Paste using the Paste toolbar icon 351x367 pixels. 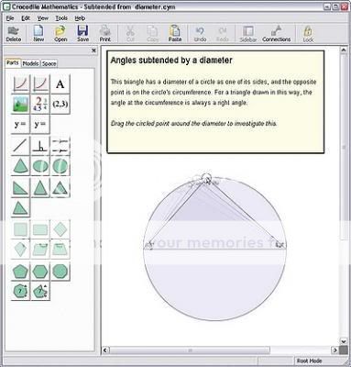[x=175, y=34]
